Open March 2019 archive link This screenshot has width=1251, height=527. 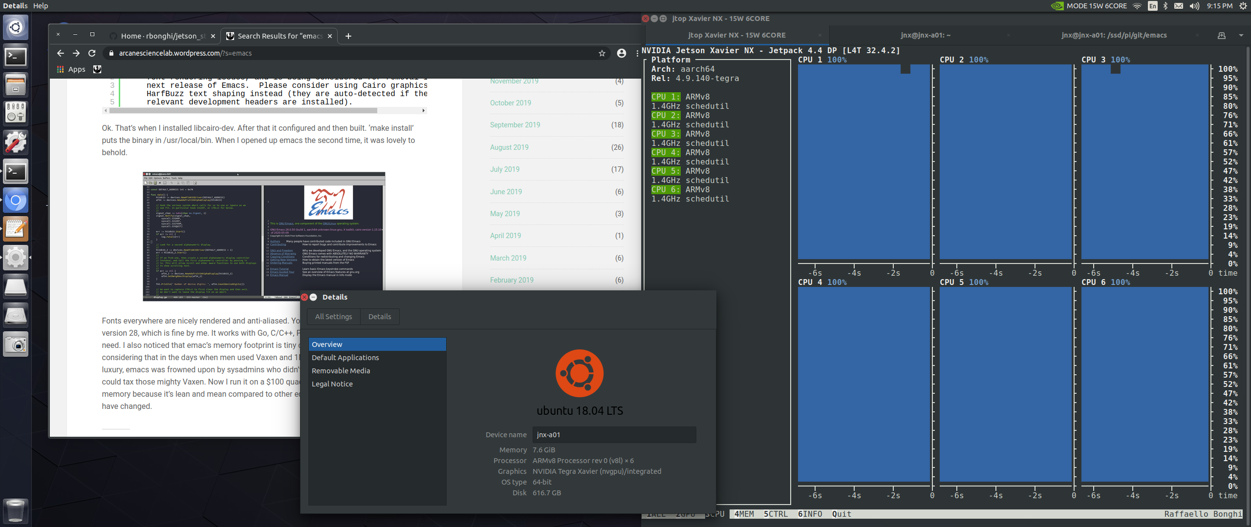(508, 258)
